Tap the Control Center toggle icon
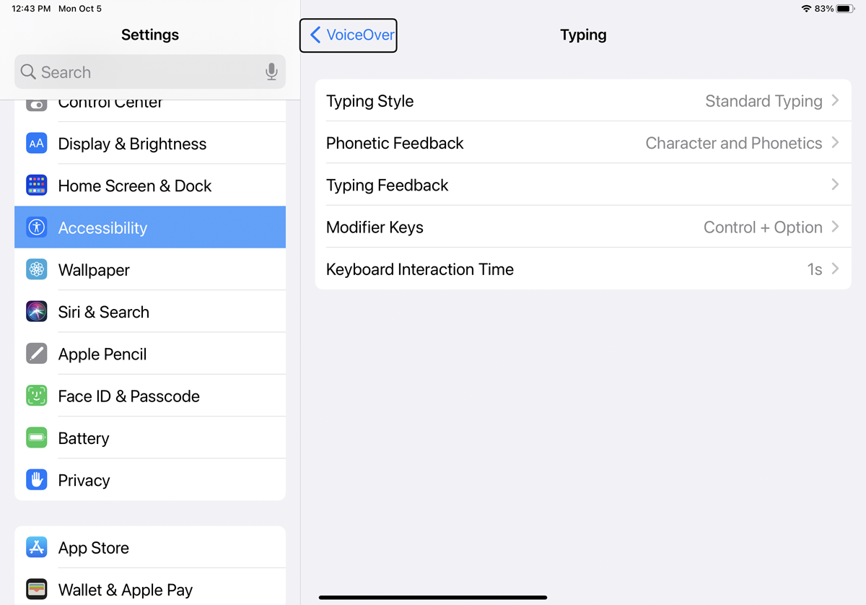This screenshot has width=866, height=605. pos(37,105)
